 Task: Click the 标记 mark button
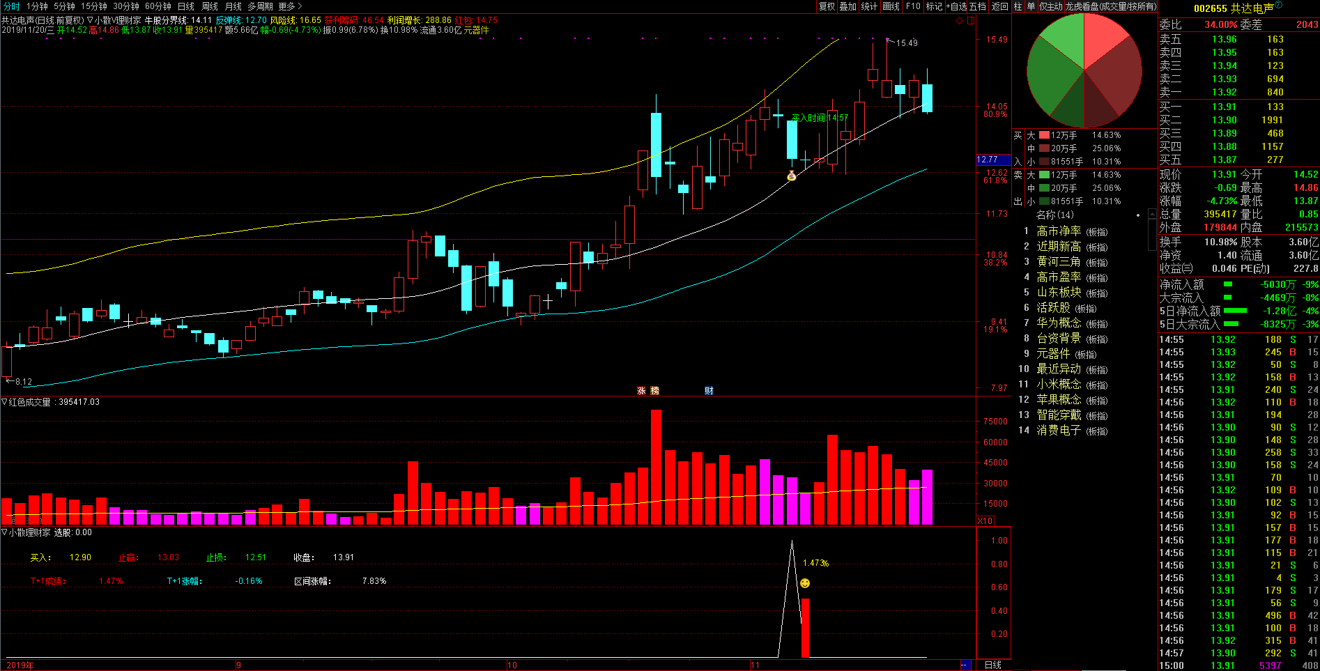click(934, 6)
